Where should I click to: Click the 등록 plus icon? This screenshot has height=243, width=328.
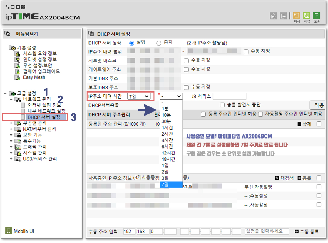[299, 178]
